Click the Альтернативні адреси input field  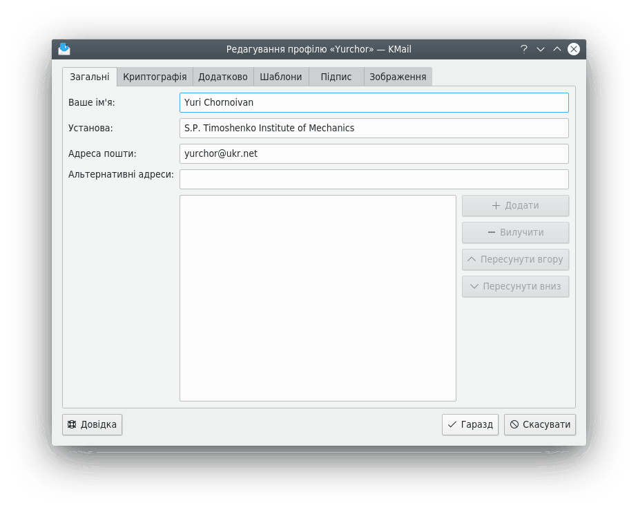(x=374, y=179)
